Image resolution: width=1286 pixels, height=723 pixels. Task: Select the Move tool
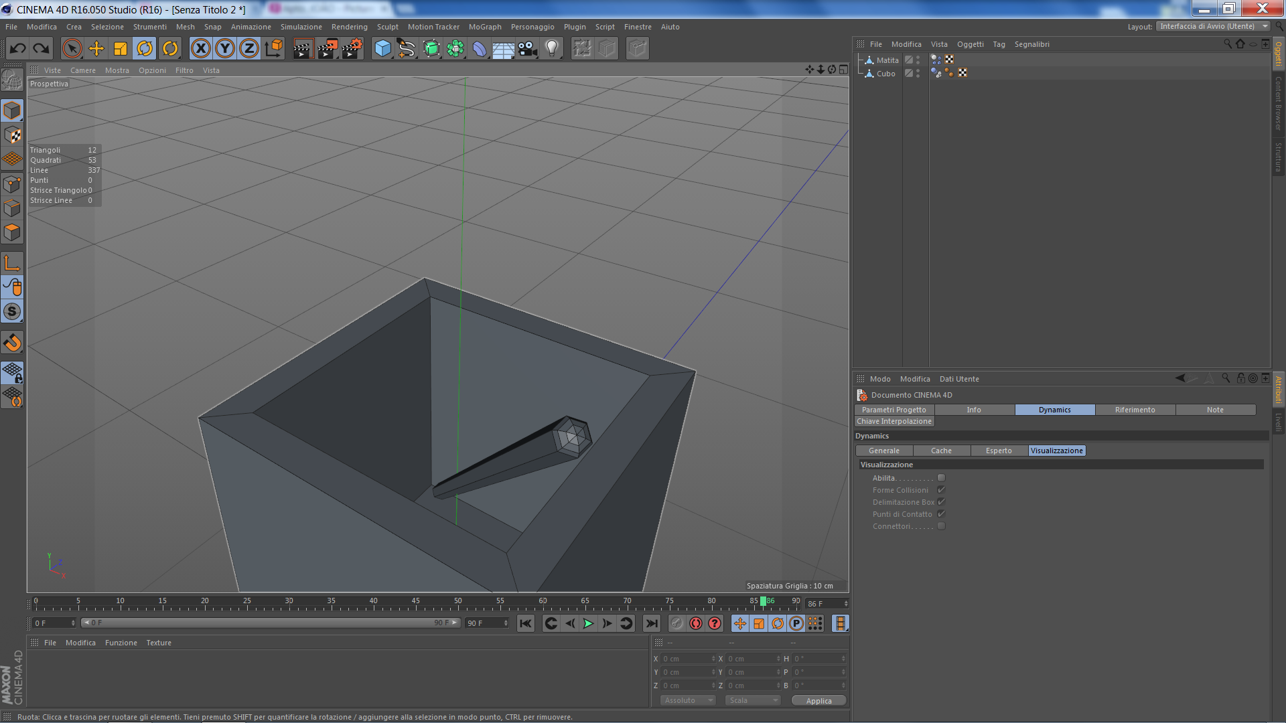[x=96, y=48]
